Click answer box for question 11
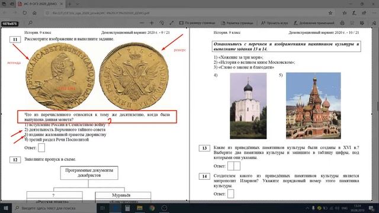The width and height of the screenshot is (379, 213). pos(41,147)
